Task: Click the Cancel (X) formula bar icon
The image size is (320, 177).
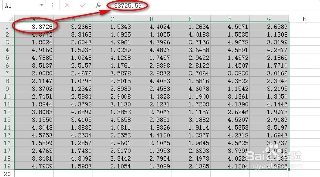Action: [67, 5]
